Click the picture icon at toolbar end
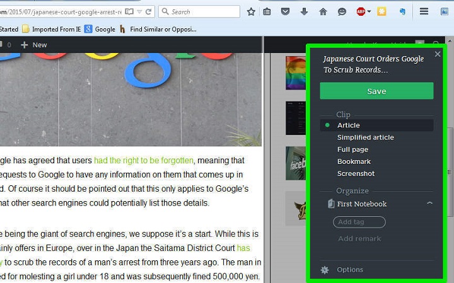This screenshot has height=283, width=454. click(x=444, y=11)
